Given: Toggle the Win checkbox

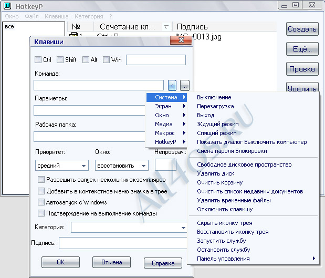Looking at the screenshot, I should pyautogui.click(x=106, y=60).
